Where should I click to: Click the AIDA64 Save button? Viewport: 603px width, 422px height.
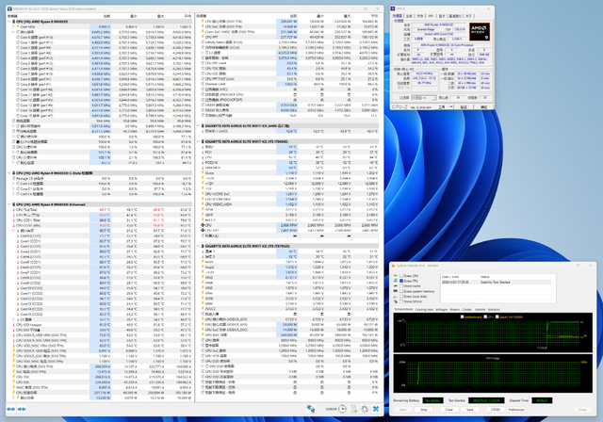(469, 410)
